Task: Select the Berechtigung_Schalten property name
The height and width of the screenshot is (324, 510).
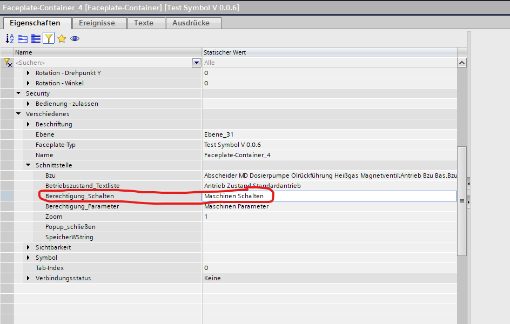Action: [x=80, y=196]
